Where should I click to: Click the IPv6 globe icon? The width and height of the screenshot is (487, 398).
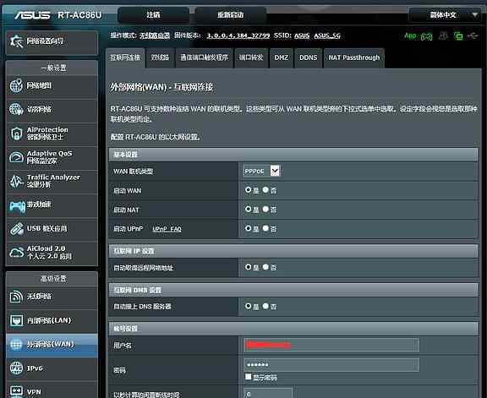pyautogui.click(x=16, y=368)
